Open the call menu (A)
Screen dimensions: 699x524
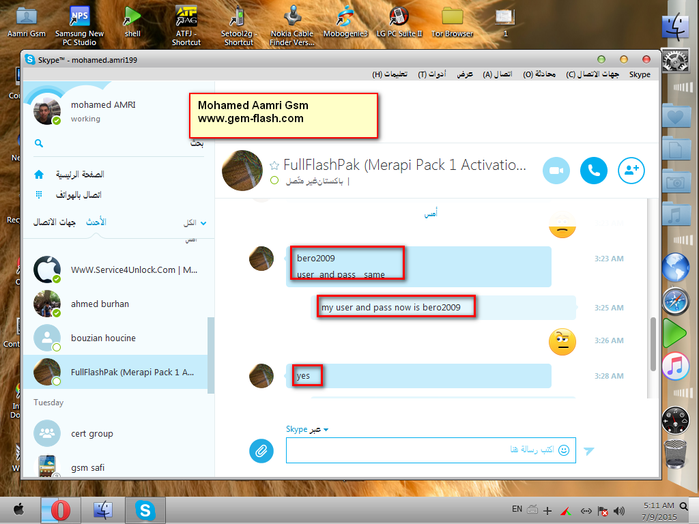[498, 74]
